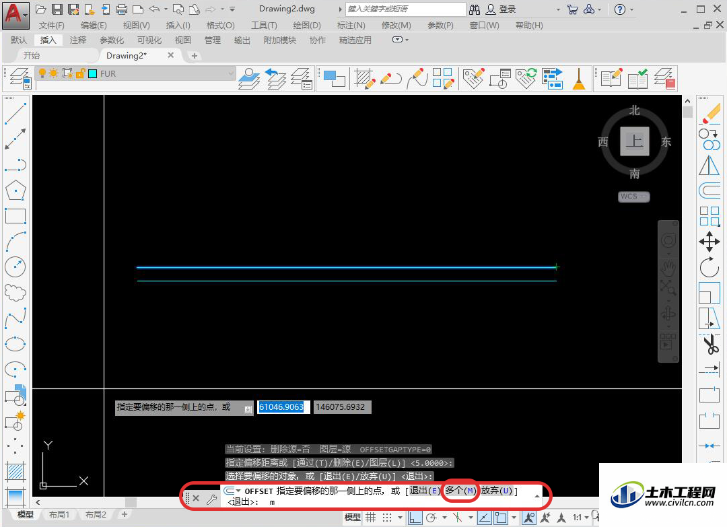Click the cyan FUR layer color swatch
Viewport: 727px width, 527px height.
click(x=93, y=73)
